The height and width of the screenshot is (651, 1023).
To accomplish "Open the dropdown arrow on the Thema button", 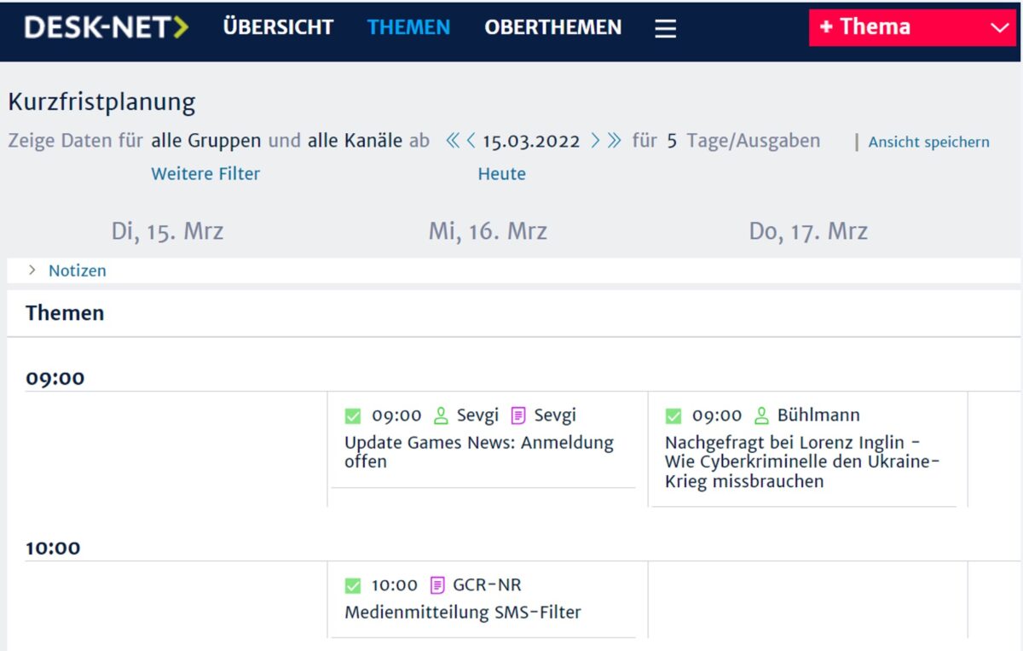I will click(1000, 27).
